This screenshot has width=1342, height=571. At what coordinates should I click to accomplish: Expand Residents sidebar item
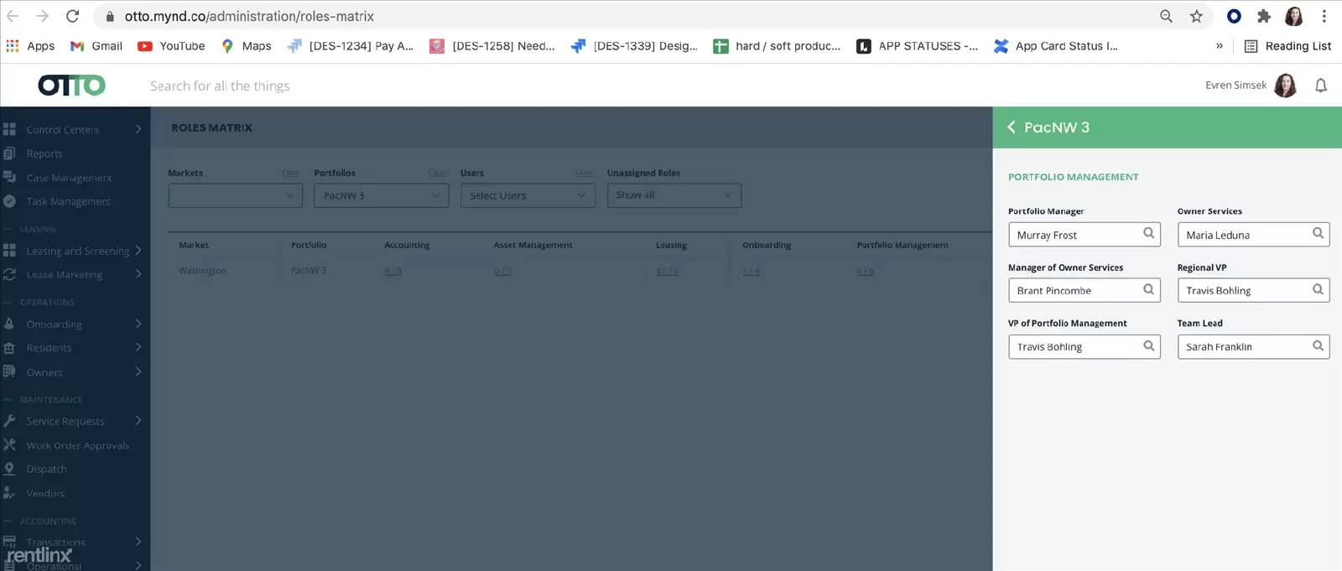pos(73,347)
